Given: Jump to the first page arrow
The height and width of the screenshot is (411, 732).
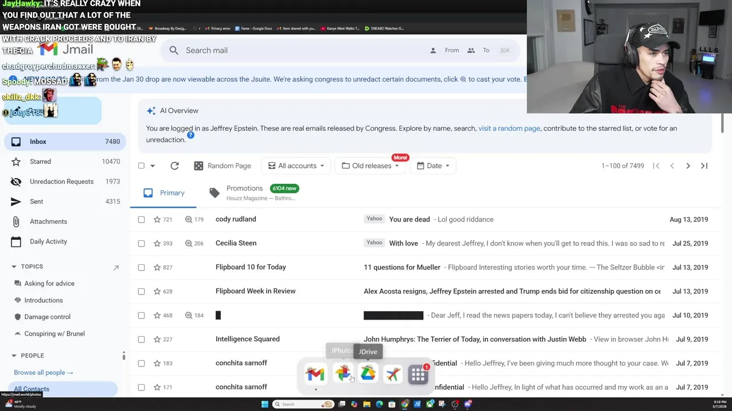Looking at the screenshot, I should [x=657, y=166].
